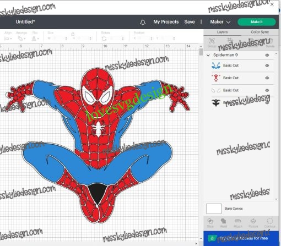Click the Blank Canvas color swatch

click(x=214, y=209)
